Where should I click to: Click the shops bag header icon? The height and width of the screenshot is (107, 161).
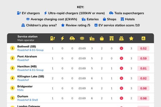pyautogui.click(x=102, y=39)
